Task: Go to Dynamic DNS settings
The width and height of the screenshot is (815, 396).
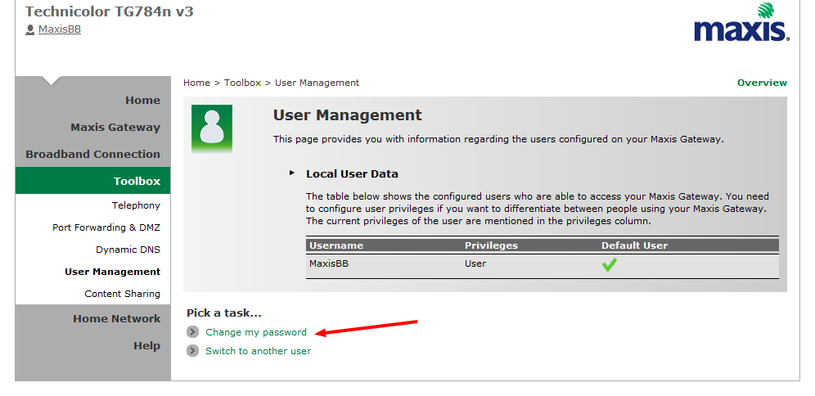Action: 128,250
